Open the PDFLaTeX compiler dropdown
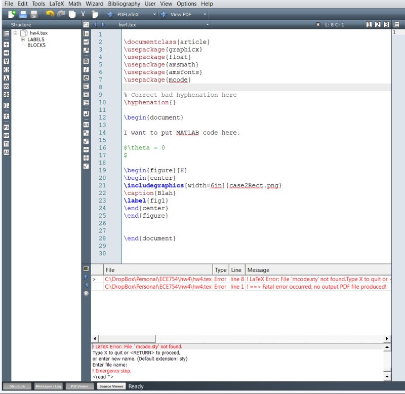The width and height of the screenshot is (405, 394). point(154,14)
